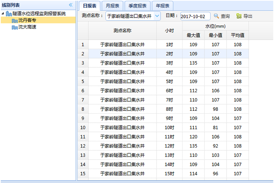Click the magnifier query icon

click(x=216, y=16)
